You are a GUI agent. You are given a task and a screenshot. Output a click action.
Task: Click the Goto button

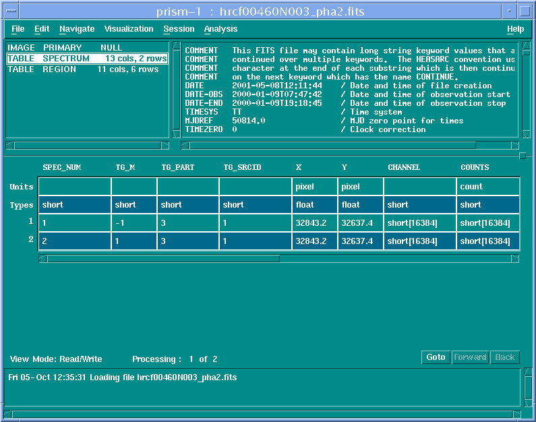436,357
